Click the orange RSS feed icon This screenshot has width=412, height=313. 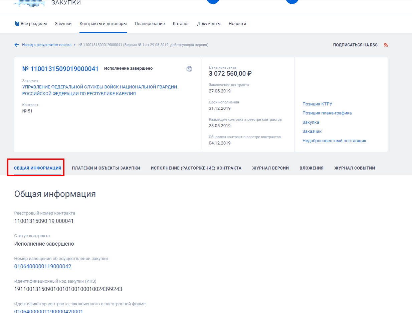pyautogui.click(x=386, y=44)
